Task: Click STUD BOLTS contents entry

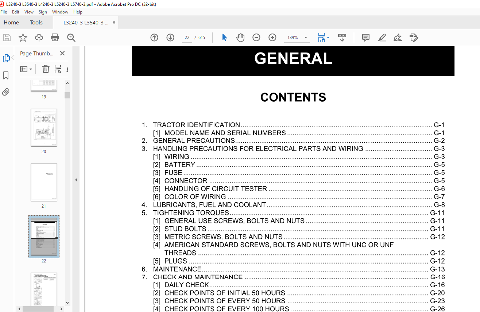Action: pyautogui.click(x=185, y=229)
